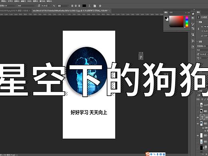Show the hidden blue image layer
The width and height of the screenshot is (208, 156).
point(198,142)
